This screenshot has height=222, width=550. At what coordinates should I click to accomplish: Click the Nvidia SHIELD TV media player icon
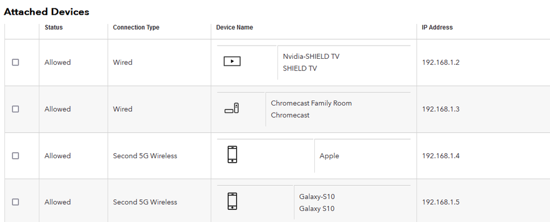(232, 62)
